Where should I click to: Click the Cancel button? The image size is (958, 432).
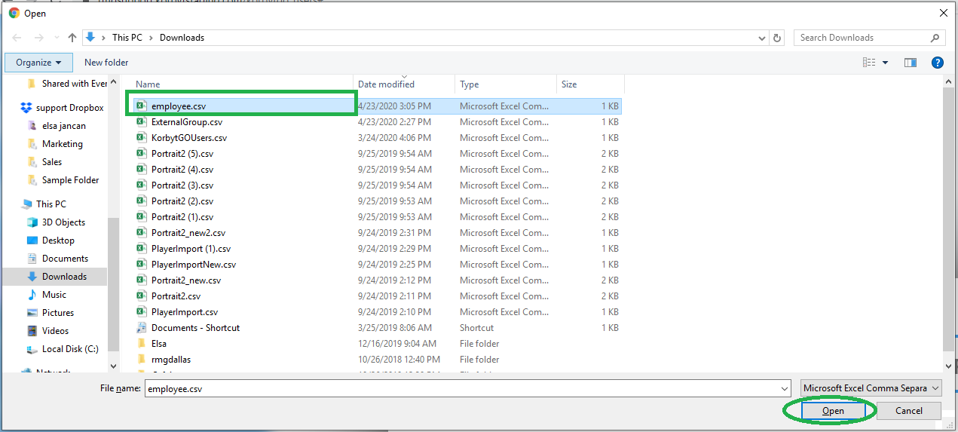click(909, 411)
